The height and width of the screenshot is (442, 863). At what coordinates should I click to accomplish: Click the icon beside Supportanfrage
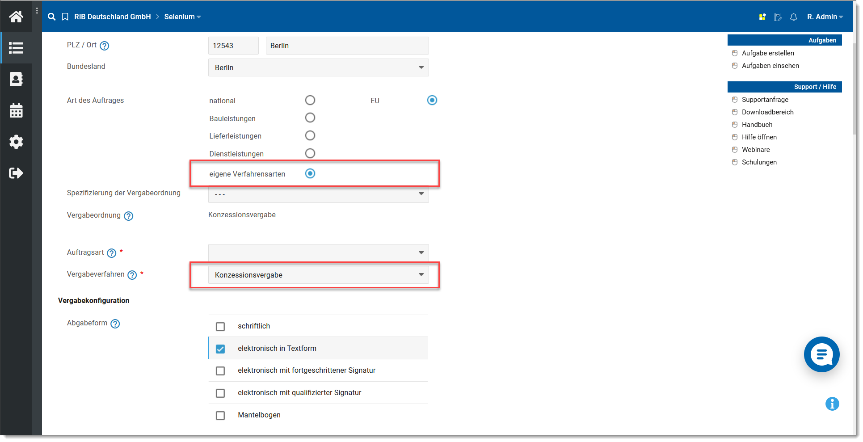(x=735, y=100)
